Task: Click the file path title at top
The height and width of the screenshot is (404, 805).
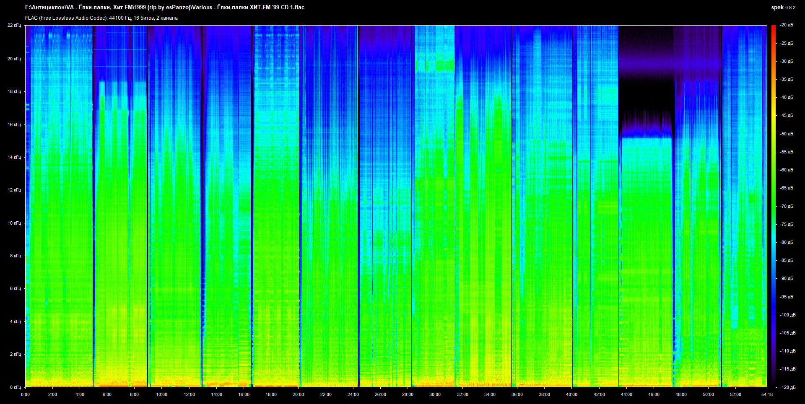Action: pos(165,8)
